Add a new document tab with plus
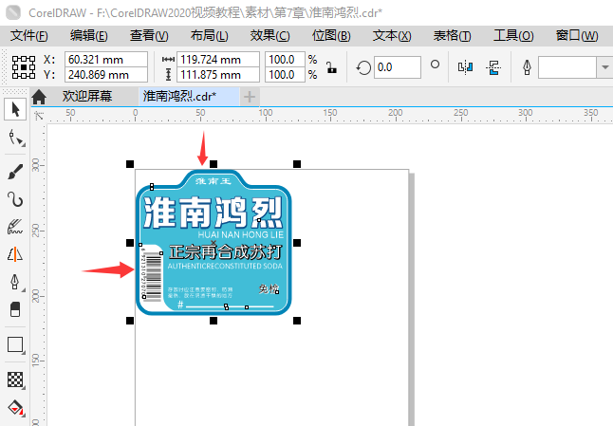 coord(250,97)
